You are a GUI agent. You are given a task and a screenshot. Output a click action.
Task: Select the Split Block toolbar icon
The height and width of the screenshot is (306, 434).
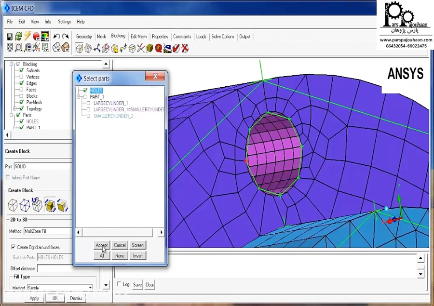click(88, 48)
